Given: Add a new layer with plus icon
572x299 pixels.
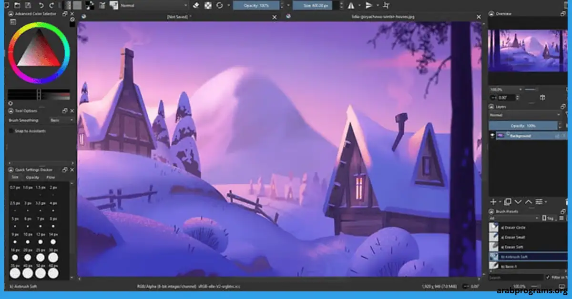Looking at the screenshot, I should coord(493,202).
